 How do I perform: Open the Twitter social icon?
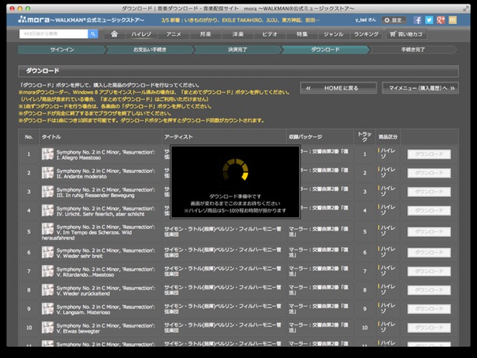(430, 19)
